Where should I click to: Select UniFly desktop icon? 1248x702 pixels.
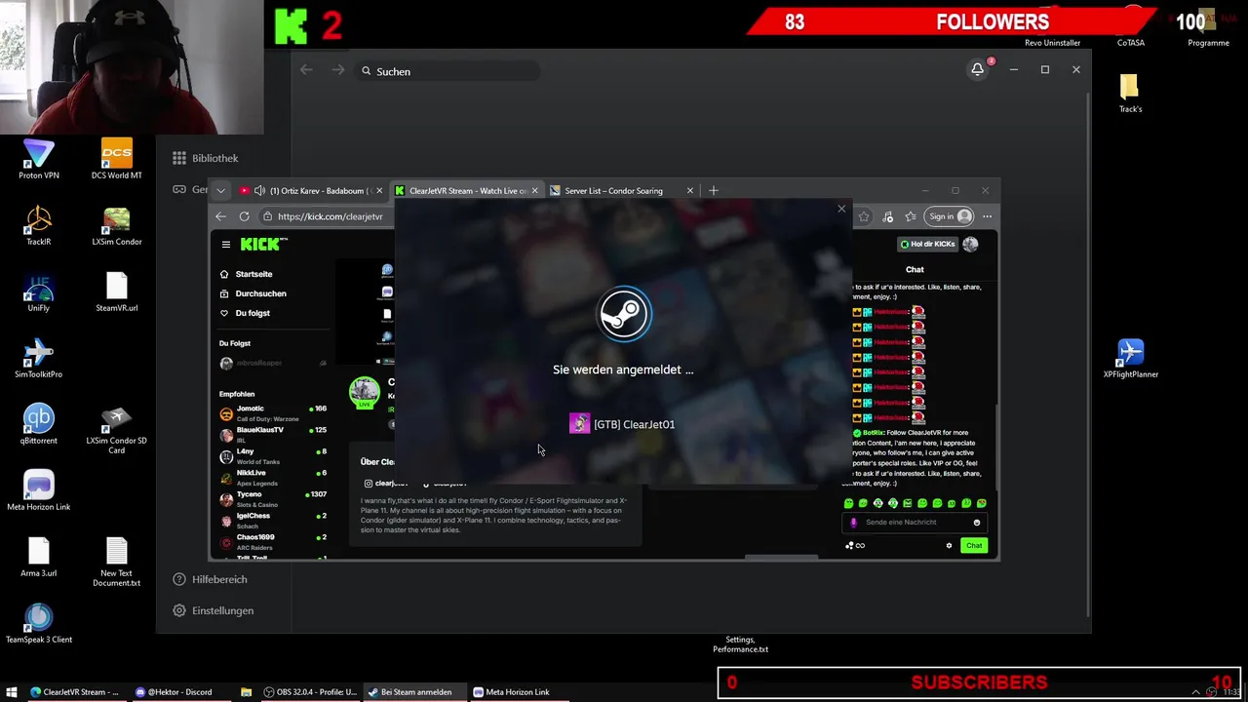(39, 292)
